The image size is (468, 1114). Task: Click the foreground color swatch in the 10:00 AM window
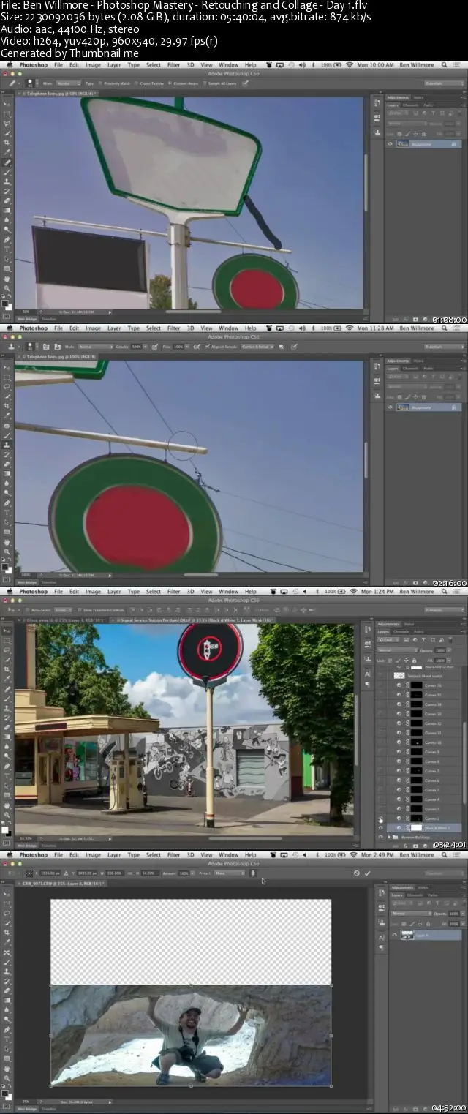pyautogui.click(x=5, y=301)
